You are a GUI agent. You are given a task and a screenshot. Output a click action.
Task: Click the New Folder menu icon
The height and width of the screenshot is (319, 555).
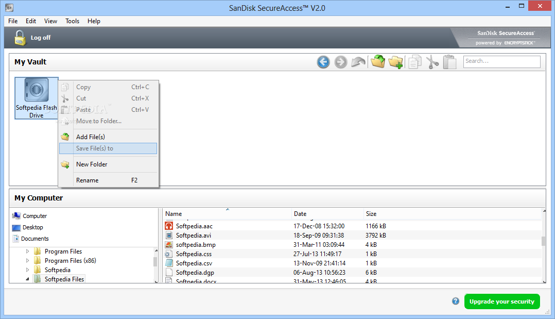[x=65, y=164]
